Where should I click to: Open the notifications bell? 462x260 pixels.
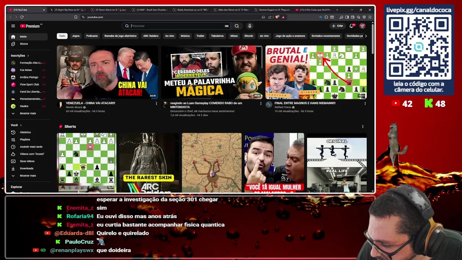(352, 26)
